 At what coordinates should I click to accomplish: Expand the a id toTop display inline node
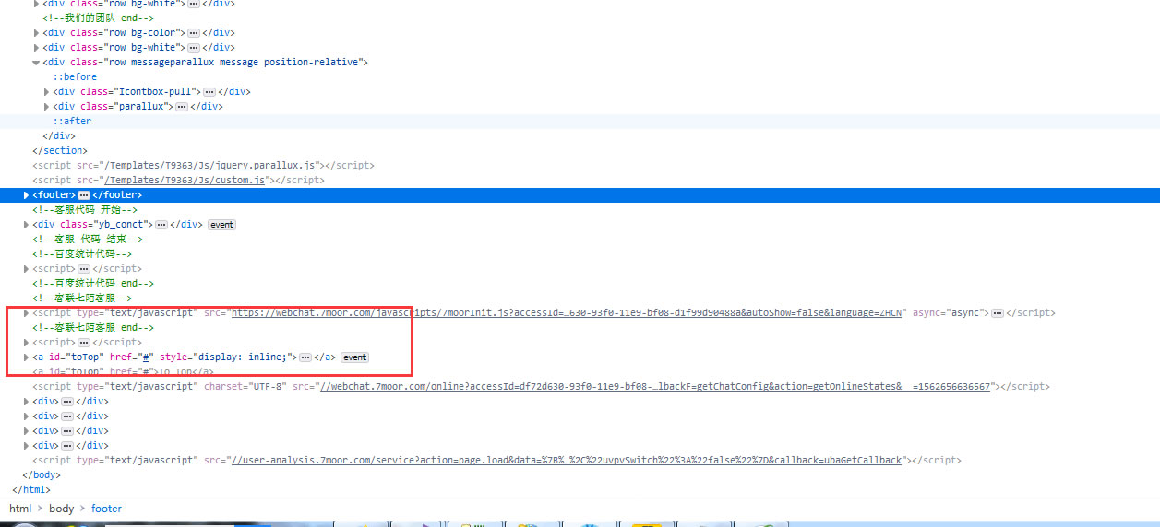27,357
